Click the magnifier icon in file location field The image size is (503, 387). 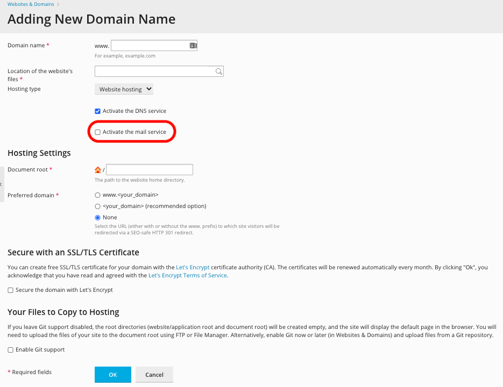[x=218, y=71]
